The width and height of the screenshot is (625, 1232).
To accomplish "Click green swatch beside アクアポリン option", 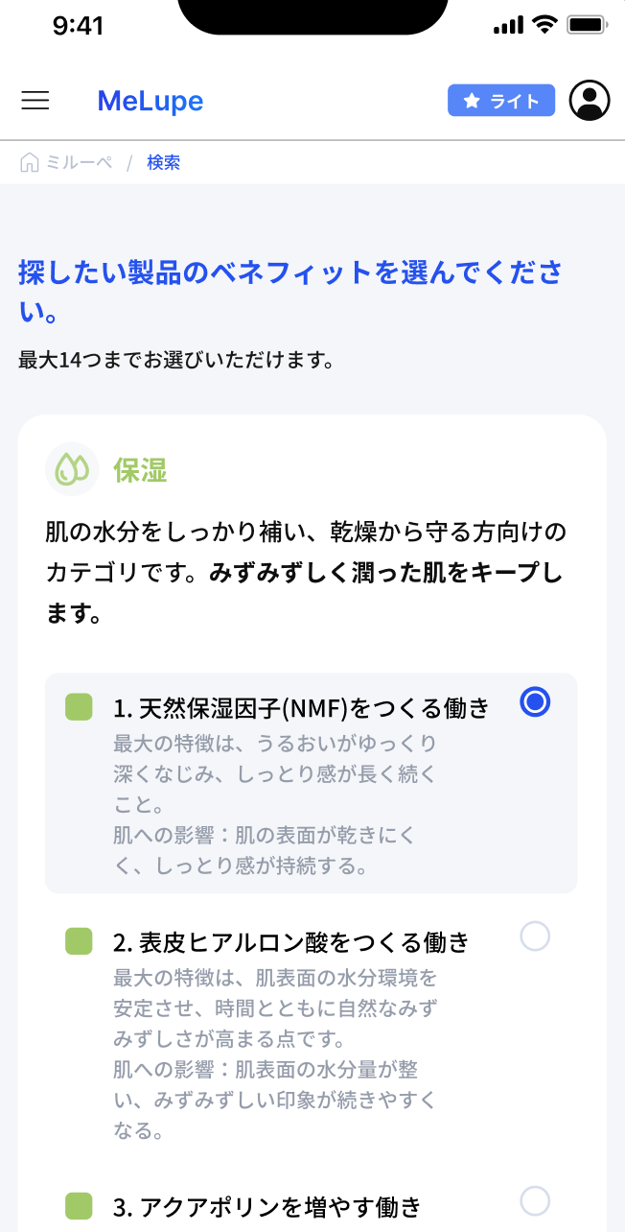I will tap(79, 1206).
